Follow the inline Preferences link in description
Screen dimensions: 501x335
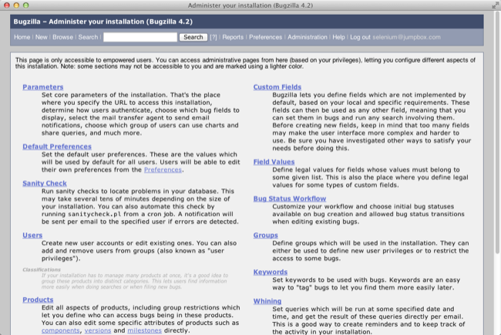tap(163, 170)
